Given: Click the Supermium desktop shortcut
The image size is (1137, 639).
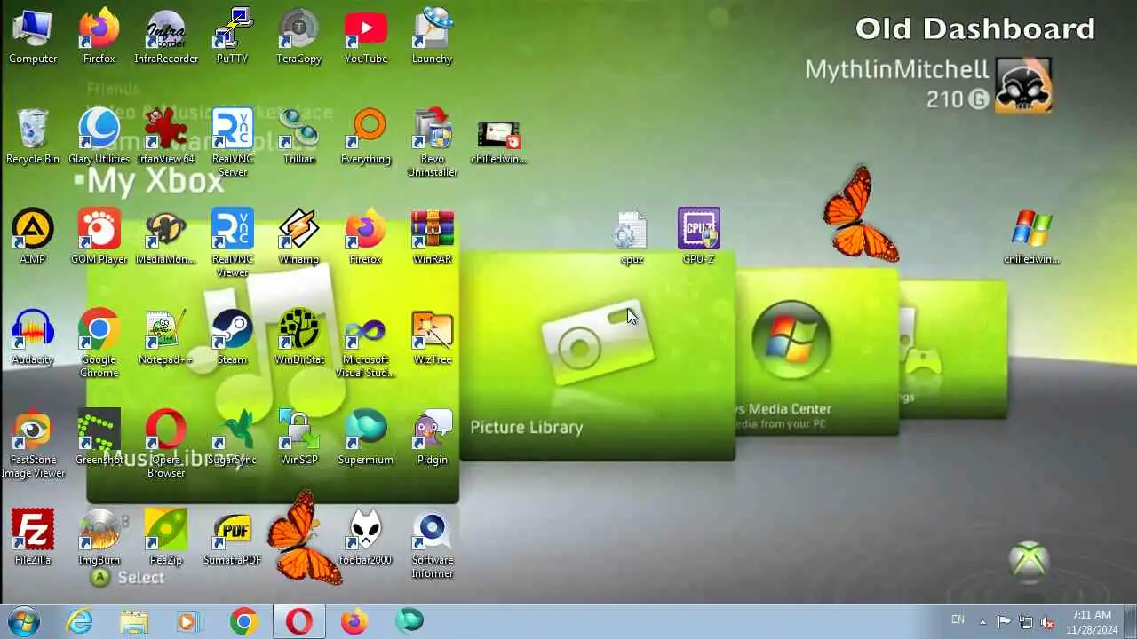Looking at the screenshot, I should pyautogui.click(x=366, y=438).
